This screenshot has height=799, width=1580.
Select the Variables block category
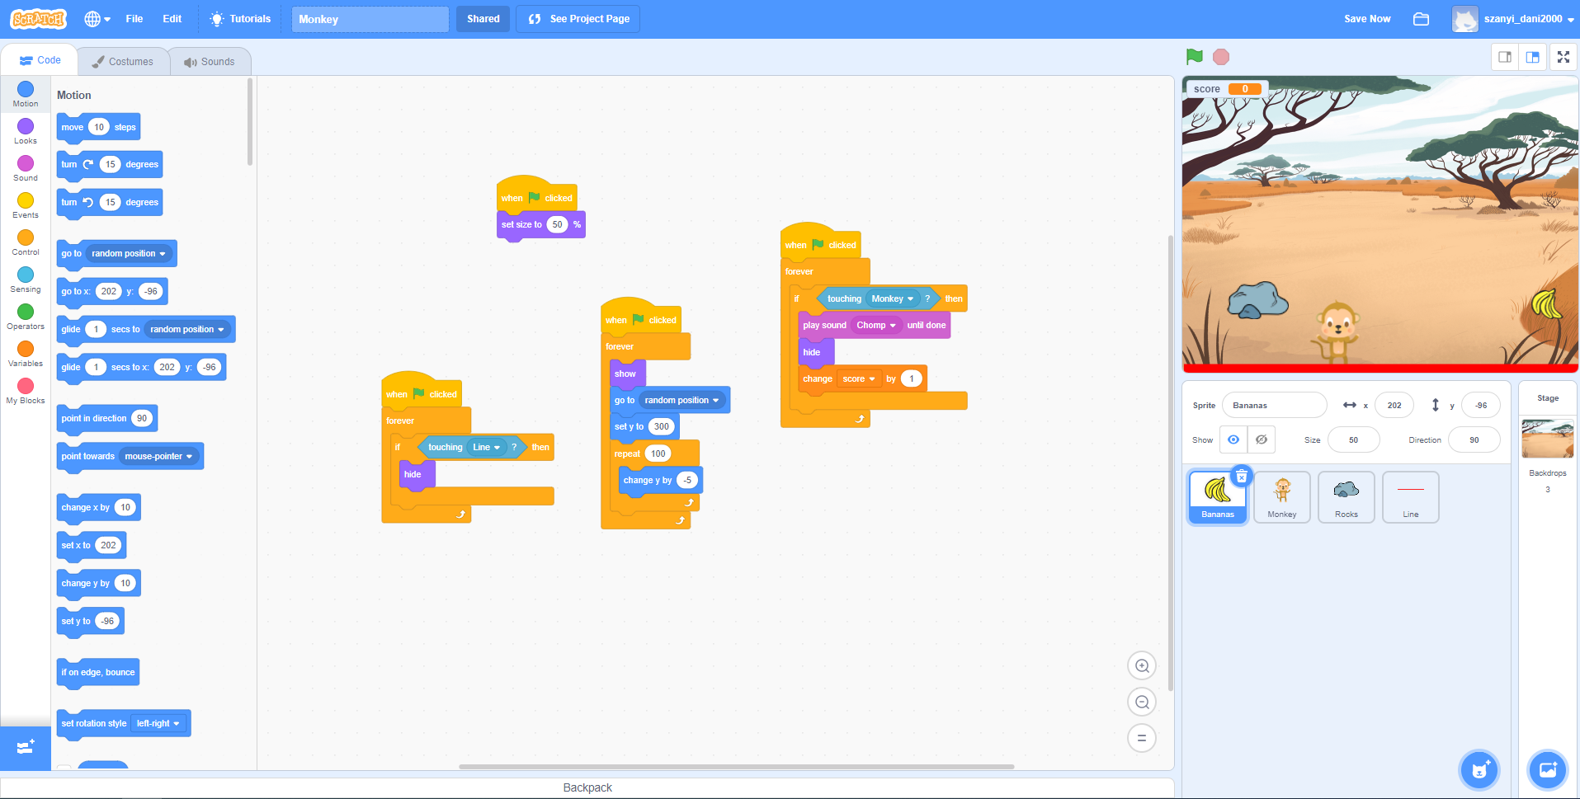(26, 354)
